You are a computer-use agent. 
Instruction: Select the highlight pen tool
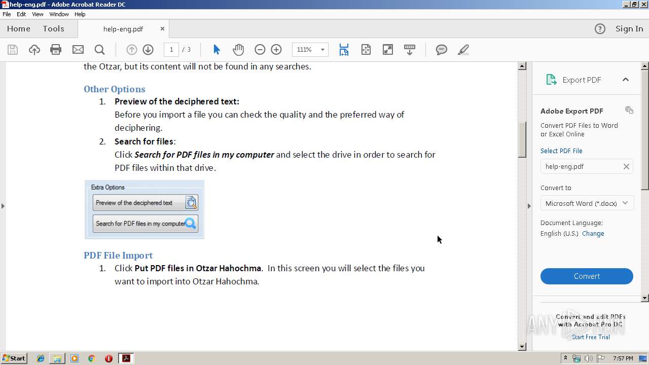(x=463, y=50)
